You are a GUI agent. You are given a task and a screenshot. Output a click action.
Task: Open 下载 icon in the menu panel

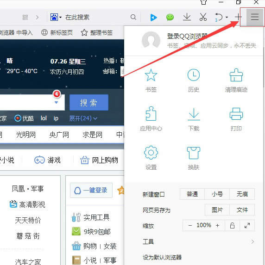point(194,120)
